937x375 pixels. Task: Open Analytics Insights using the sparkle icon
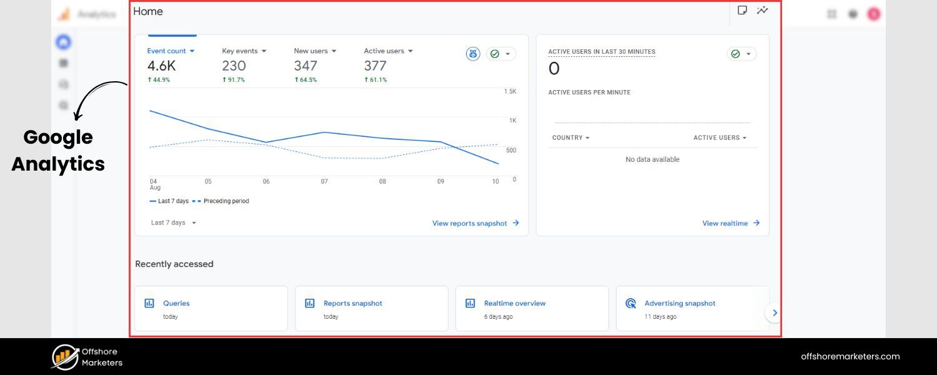coord(763,11)
